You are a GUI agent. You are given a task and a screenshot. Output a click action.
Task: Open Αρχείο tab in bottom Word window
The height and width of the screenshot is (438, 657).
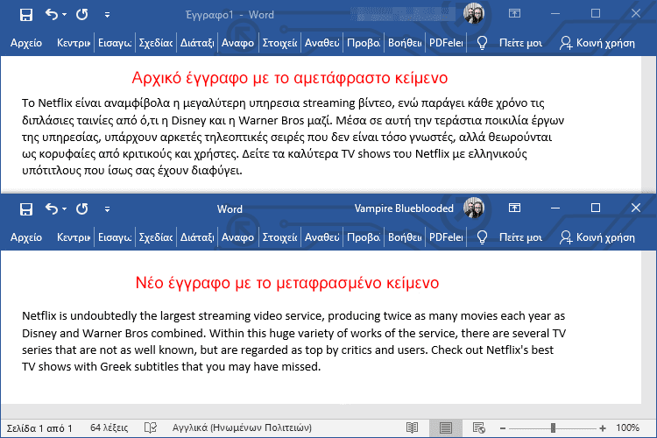pos(26,237)
